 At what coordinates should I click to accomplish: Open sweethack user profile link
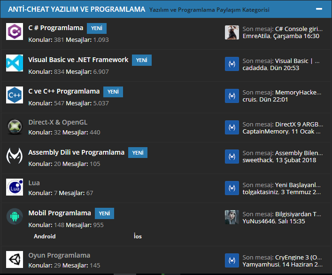(258, 160)
